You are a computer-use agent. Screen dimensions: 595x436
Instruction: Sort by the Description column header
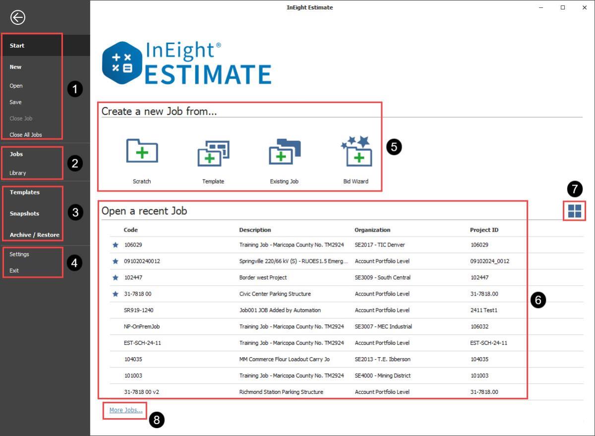point(255,230)
